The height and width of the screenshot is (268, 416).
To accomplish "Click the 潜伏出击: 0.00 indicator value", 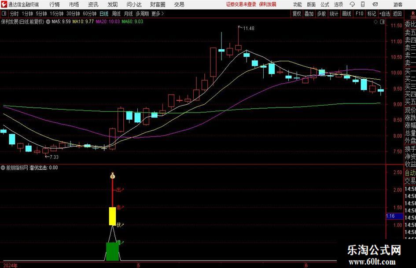I will click(x=44, y=168).
